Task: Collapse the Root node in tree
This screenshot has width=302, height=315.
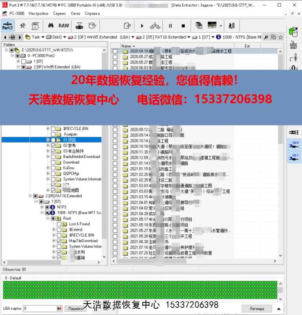Action: click(x=48, y=218)
